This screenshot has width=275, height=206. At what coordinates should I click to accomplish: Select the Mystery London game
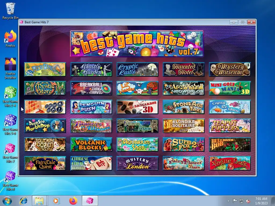137,163
